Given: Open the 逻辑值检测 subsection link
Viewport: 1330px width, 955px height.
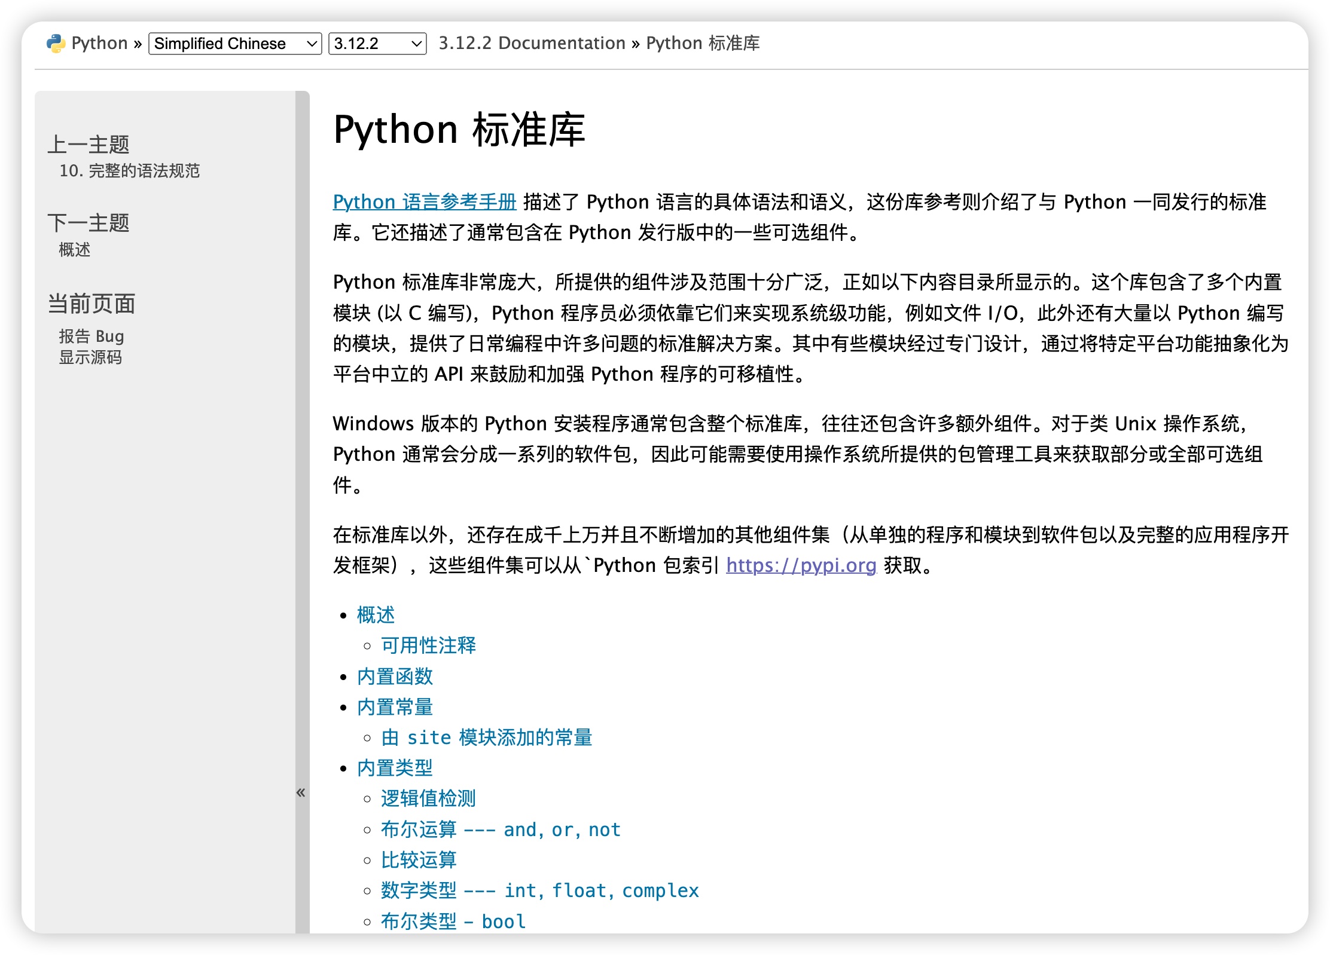Looking at the screenshot, I should coord(428,798).
